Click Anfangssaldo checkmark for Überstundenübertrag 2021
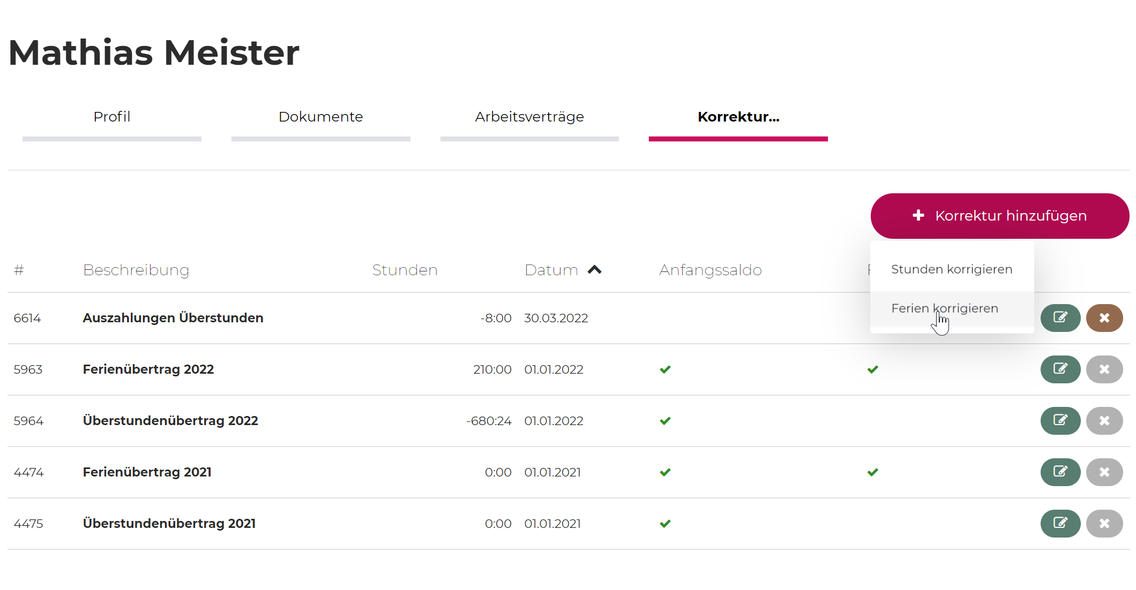 tap(665, 524)
